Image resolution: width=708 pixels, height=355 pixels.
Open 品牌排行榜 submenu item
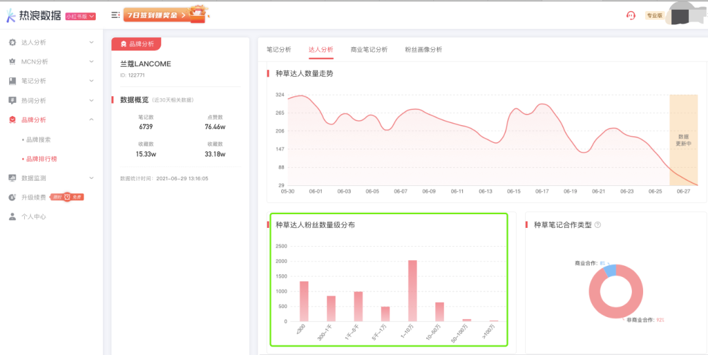pyautogui.click(x=41, y=159)
